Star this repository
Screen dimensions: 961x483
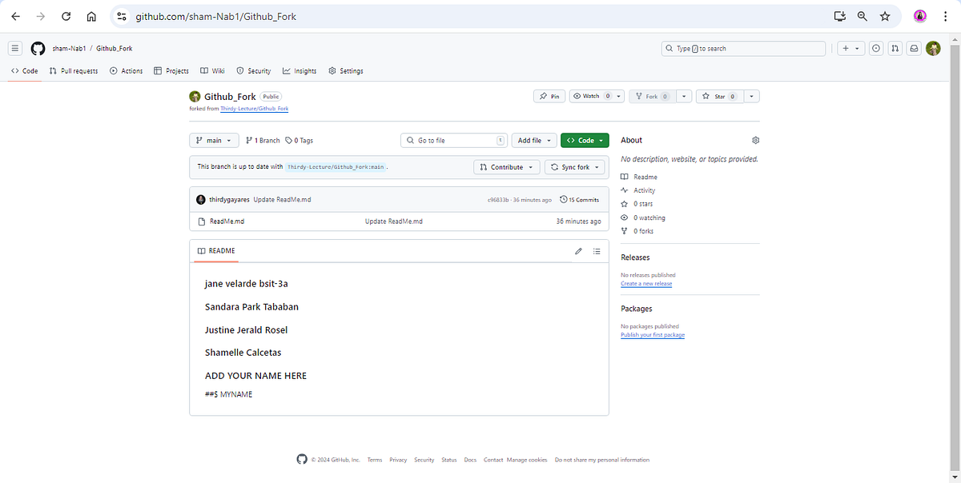pos(721,95)
